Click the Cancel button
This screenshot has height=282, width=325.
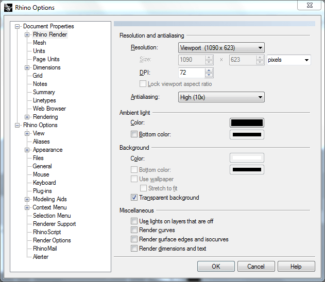pos(256,267)
